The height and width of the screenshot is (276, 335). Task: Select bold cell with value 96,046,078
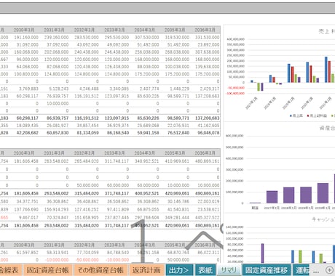click(x=208, y=133)
